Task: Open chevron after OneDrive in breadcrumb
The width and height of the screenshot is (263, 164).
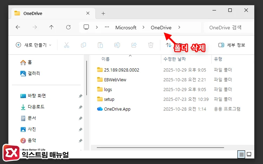Action: [179, 27]
